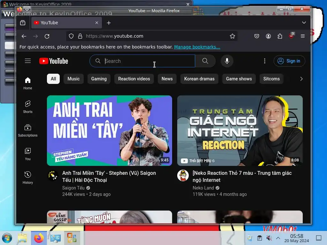Viewport: 327px width, 245px height.
Task: Open the Windows-style Start button
Action: point(7,238)
